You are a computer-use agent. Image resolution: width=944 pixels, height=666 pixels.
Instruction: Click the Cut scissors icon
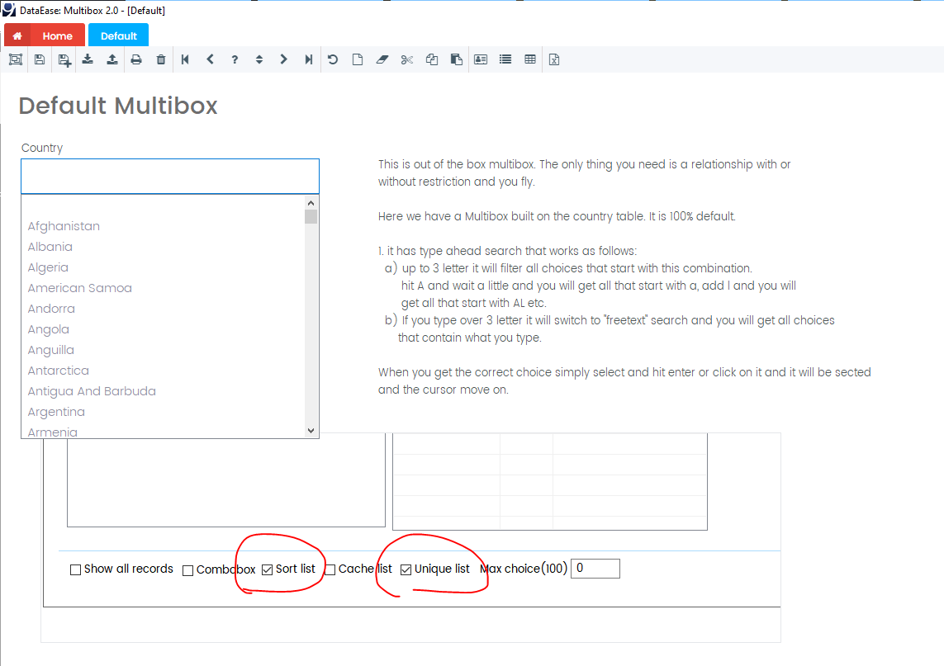[407, 59]
